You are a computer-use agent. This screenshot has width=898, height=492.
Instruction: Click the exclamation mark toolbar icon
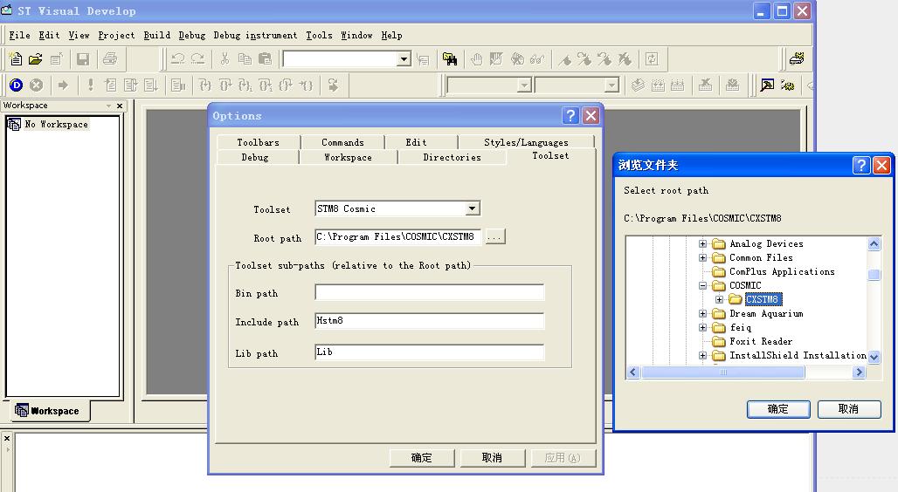[91, 85]
